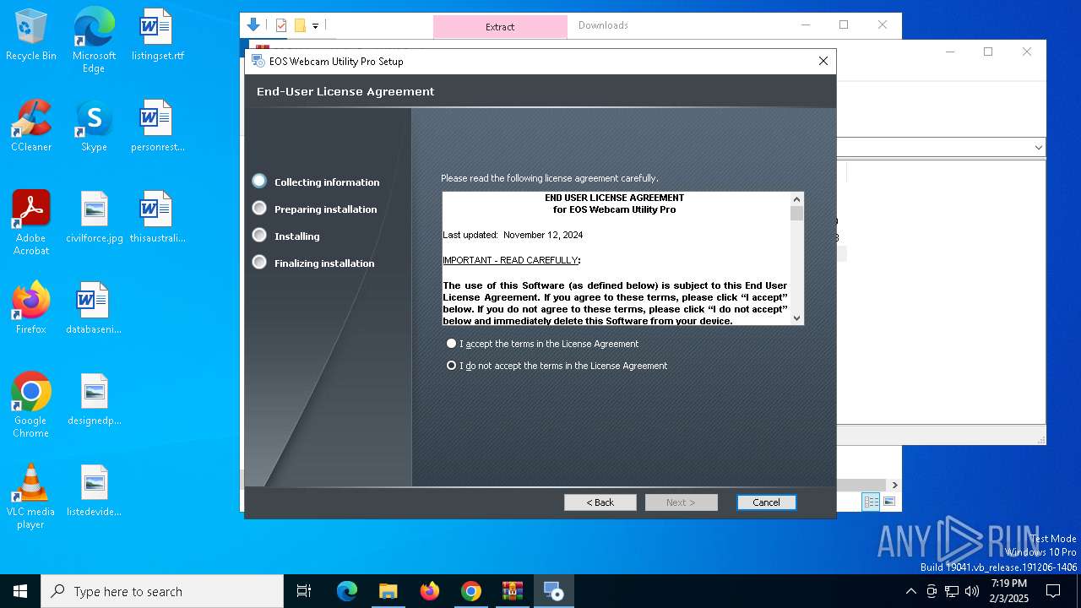
Task: Open the Extract tab in Explorer window
Action: [x=500, y=27]
